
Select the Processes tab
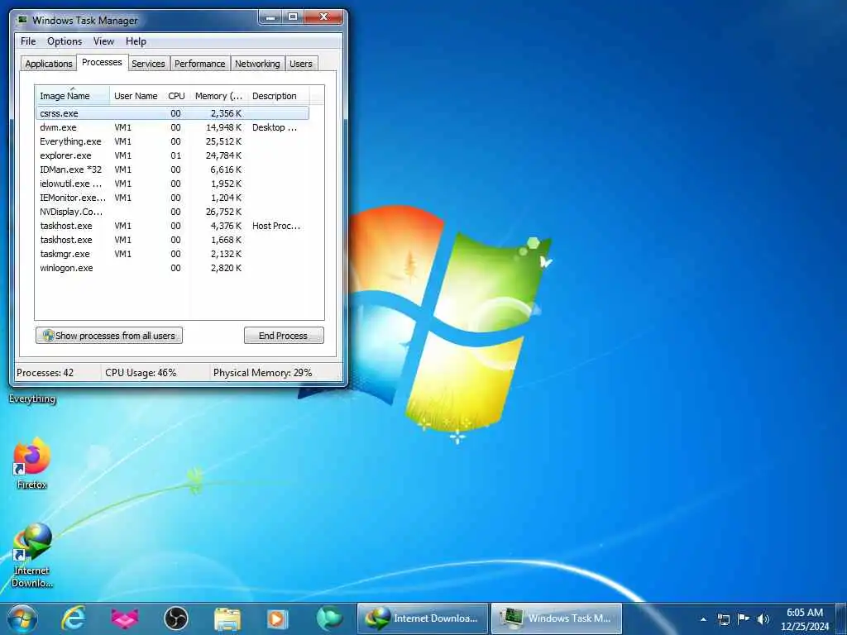102,62
